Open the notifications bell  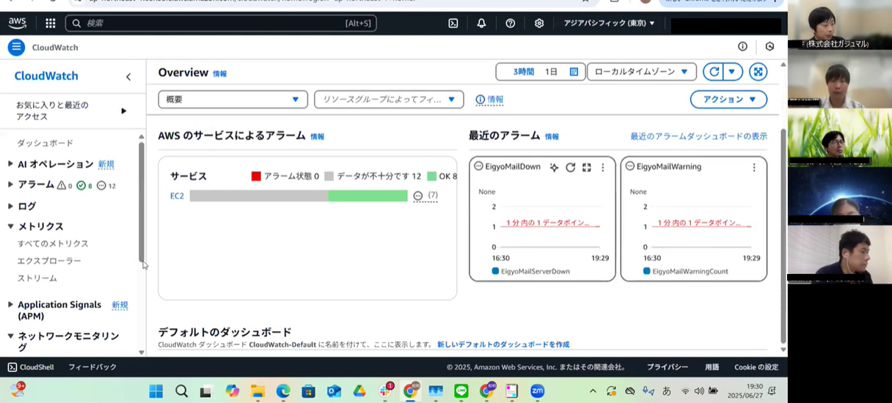481,23
